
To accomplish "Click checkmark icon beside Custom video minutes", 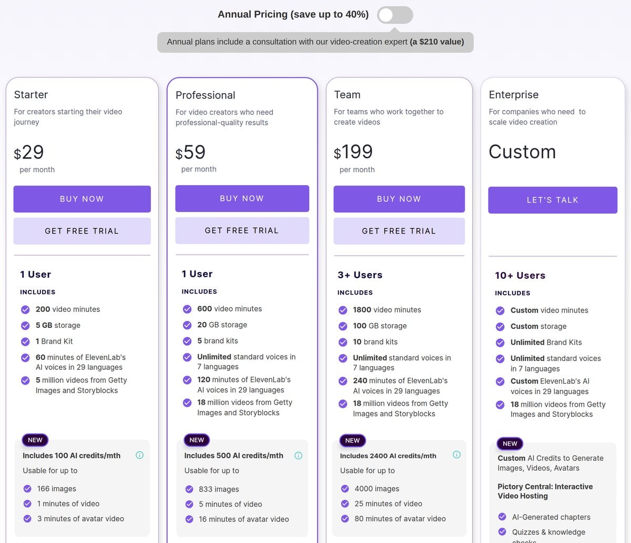I will [500, 310].
